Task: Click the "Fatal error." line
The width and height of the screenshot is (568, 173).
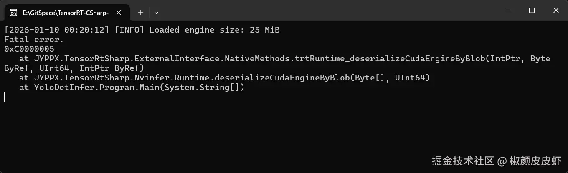Action: (33, 40)
